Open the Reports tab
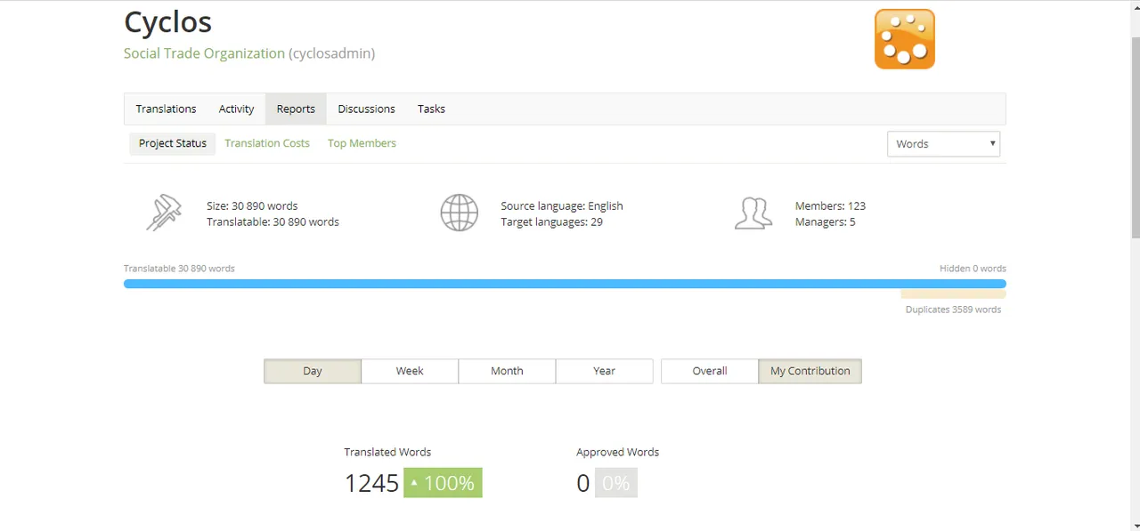 click(296, 109)
